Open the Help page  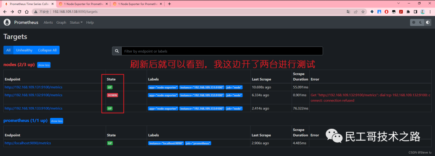pyautogui.click(x=90, y=22)
